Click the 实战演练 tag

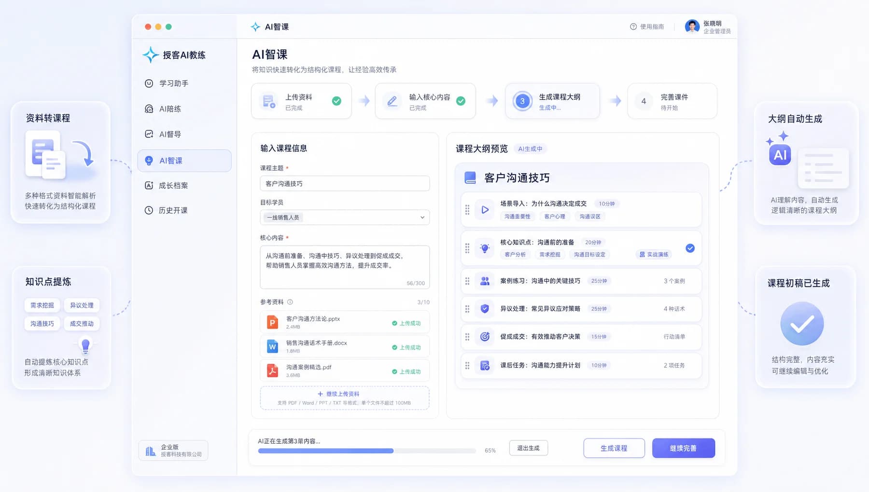click(x=654, y=255)
